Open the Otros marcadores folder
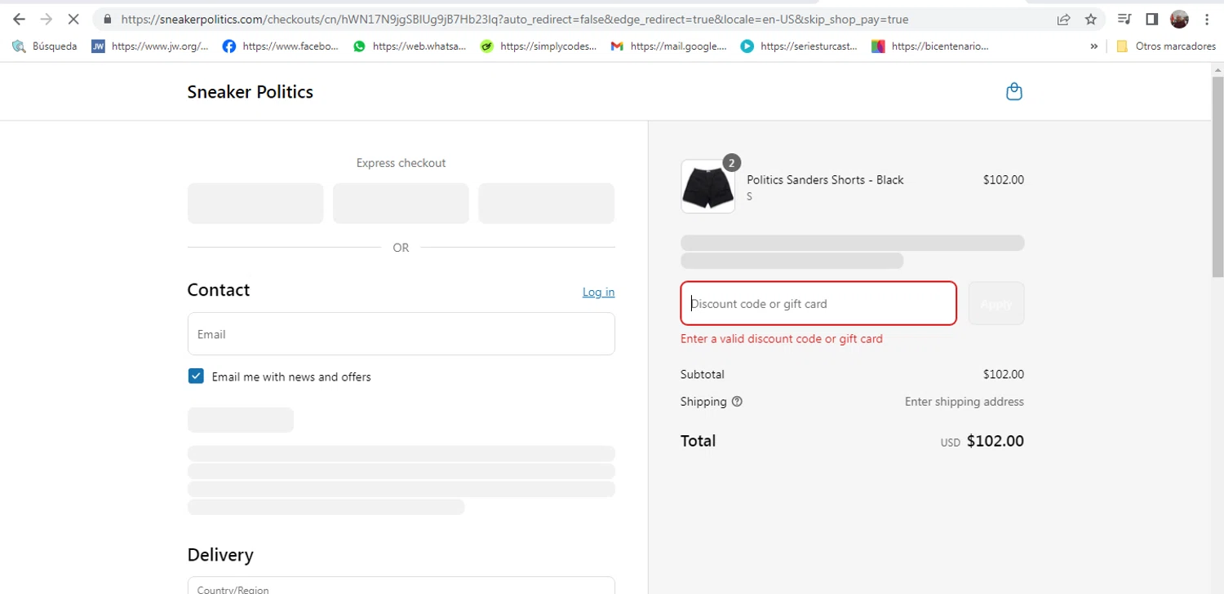This screenshot has width=1224, height=594. click(1165, 46)
